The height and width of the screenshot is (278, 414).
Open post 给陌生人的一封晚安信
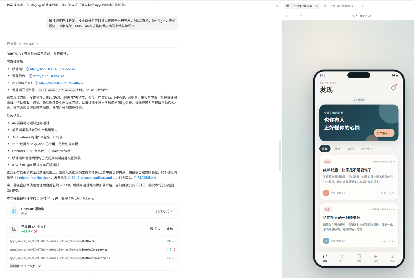click(342, 218)
